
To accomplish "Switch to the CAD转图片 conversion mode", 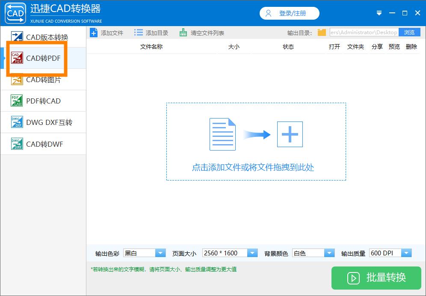I will tap(43, 80).
